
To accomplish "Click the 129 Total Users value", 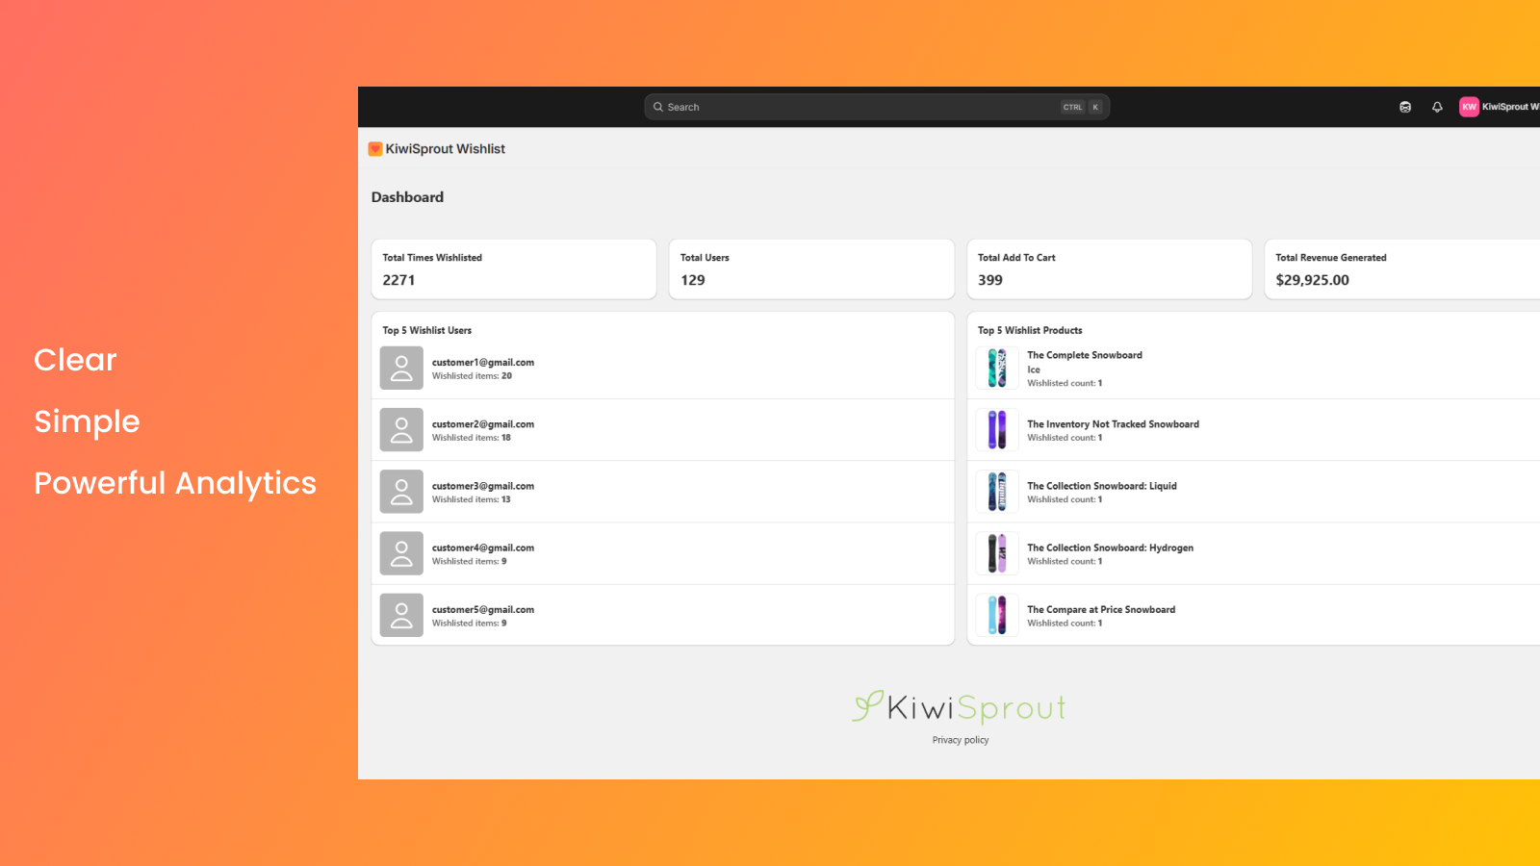I will tap(693, 280).
